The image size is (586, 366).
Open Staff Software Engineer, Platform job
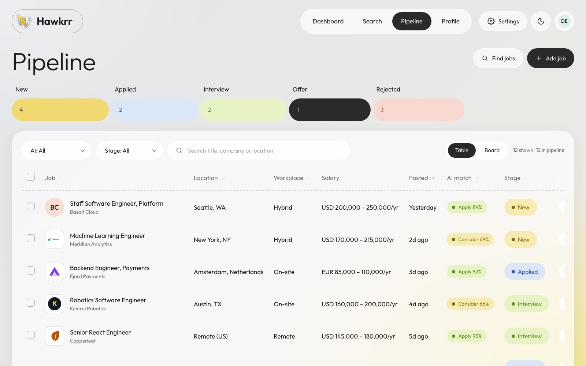point(116,203)
